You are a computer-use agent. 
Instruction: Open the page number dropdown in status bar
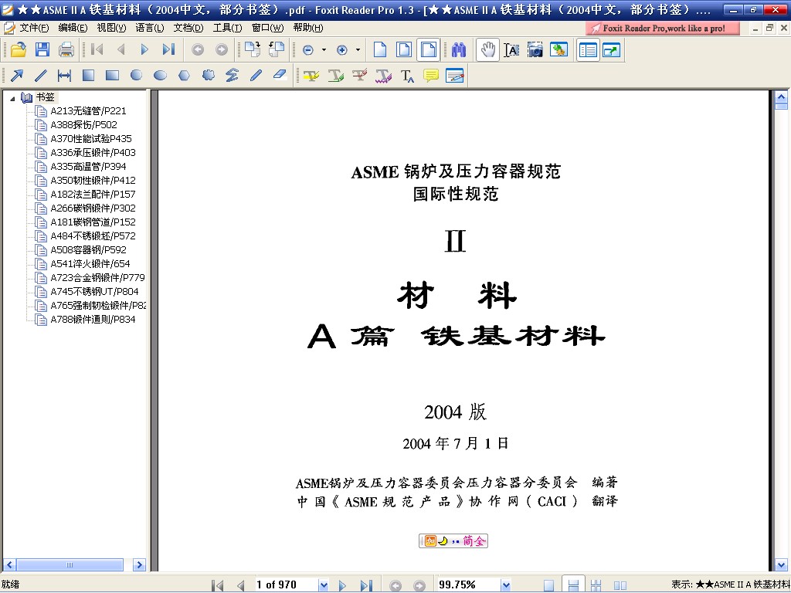point(324,585)
